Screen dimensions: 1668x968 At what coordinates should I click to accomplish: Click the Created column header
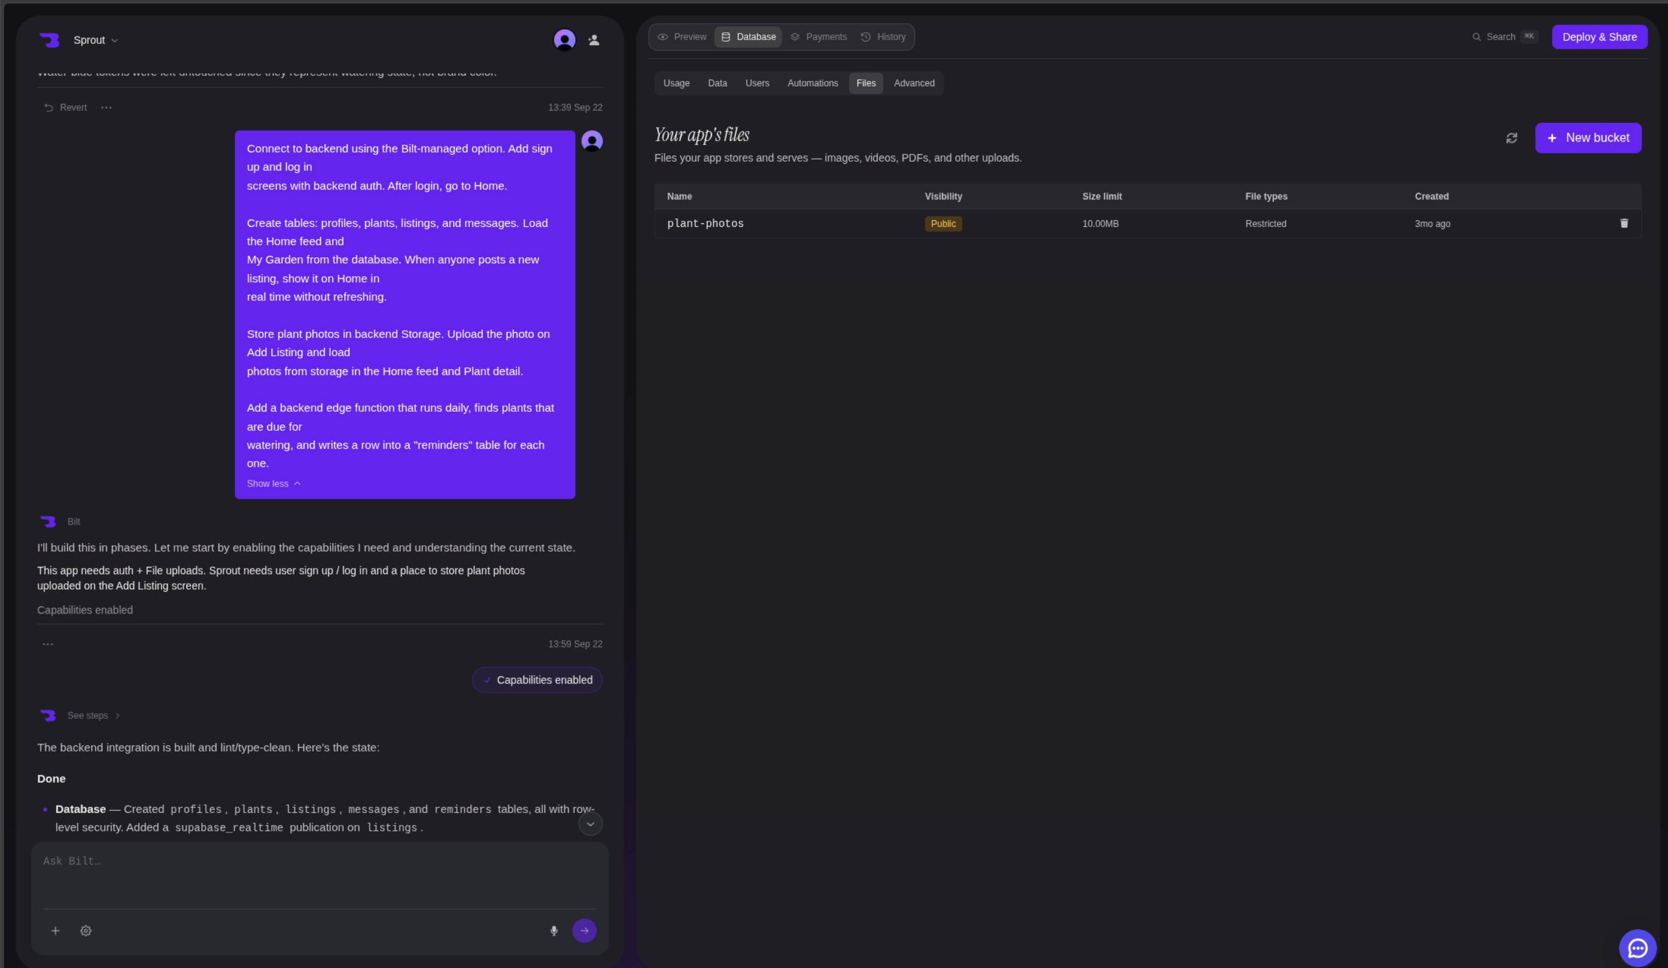pos(1431,196)
